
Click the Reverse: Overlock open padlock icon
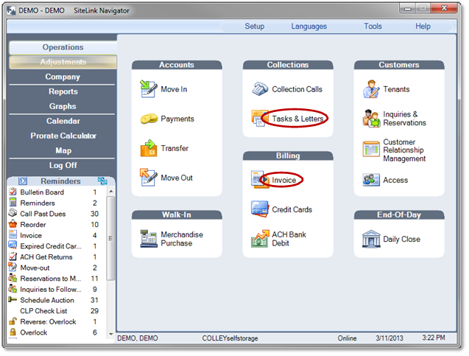[x=13, y=321]
